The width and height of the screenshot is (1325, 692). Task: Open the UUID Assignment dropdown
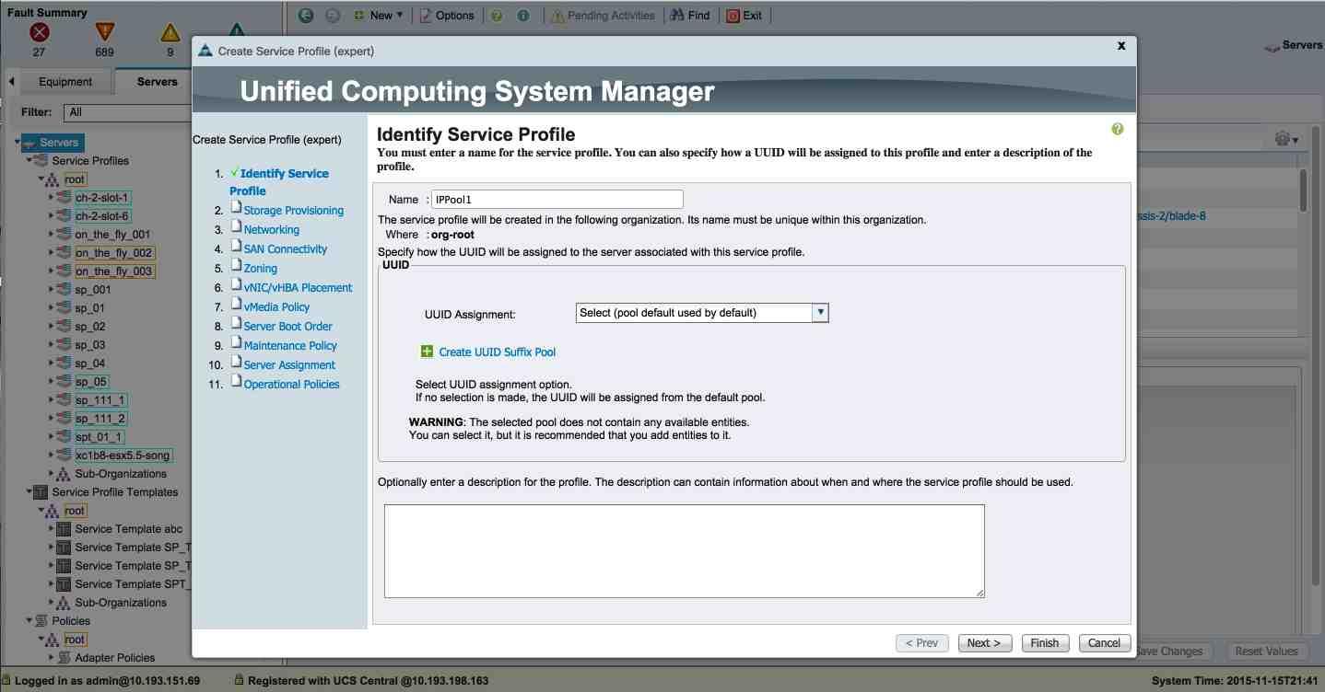tap(702, 313)
